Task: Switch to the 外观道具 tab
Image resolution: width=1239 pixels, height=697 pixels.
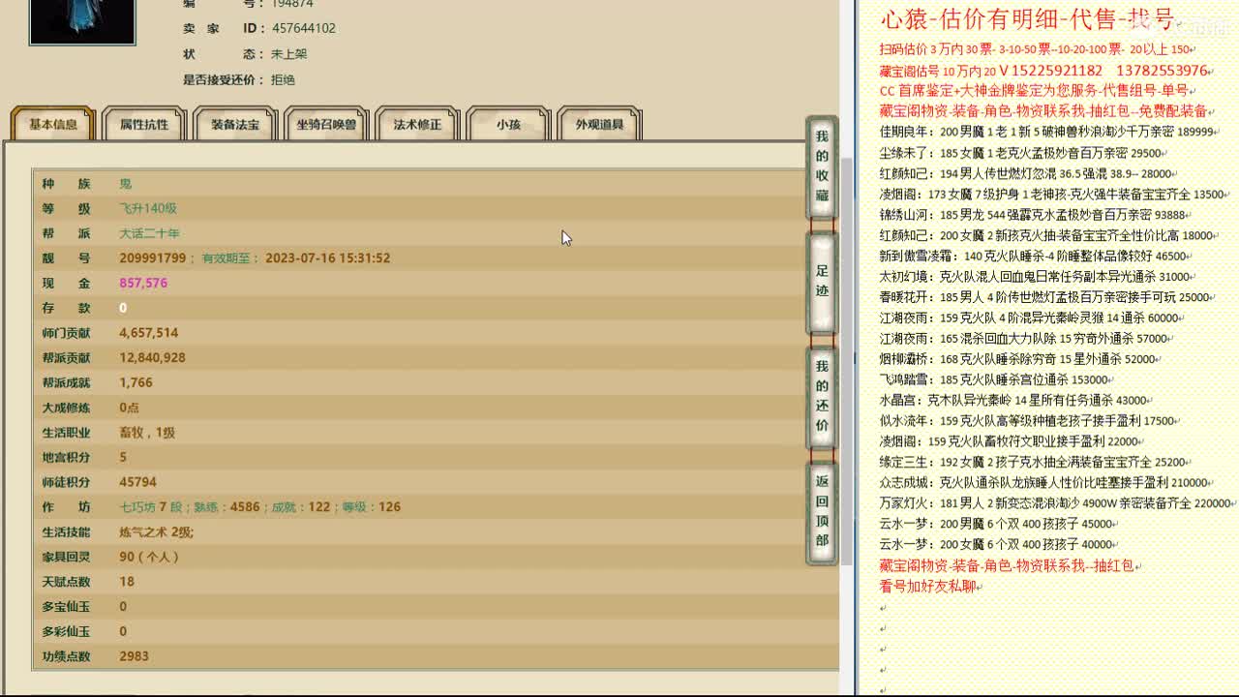Action: (x=599, y=124)
